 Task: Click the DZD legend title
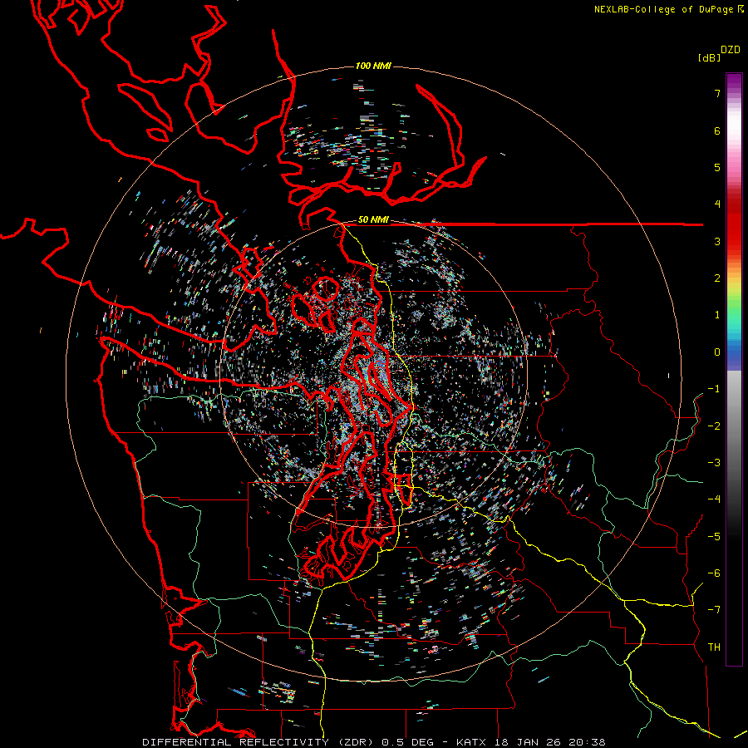point(731,50)
